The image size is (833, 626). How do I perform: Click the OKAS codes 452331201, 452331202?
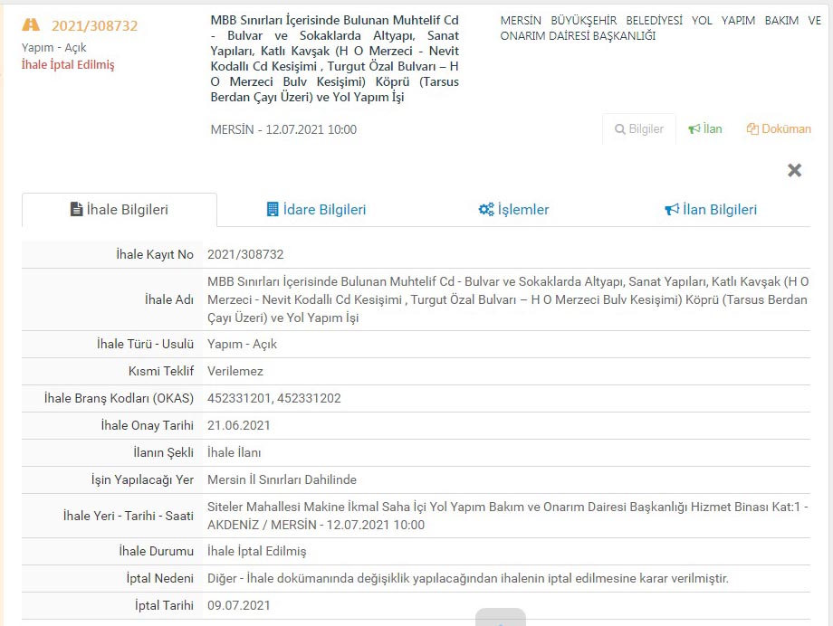(274, 398)
